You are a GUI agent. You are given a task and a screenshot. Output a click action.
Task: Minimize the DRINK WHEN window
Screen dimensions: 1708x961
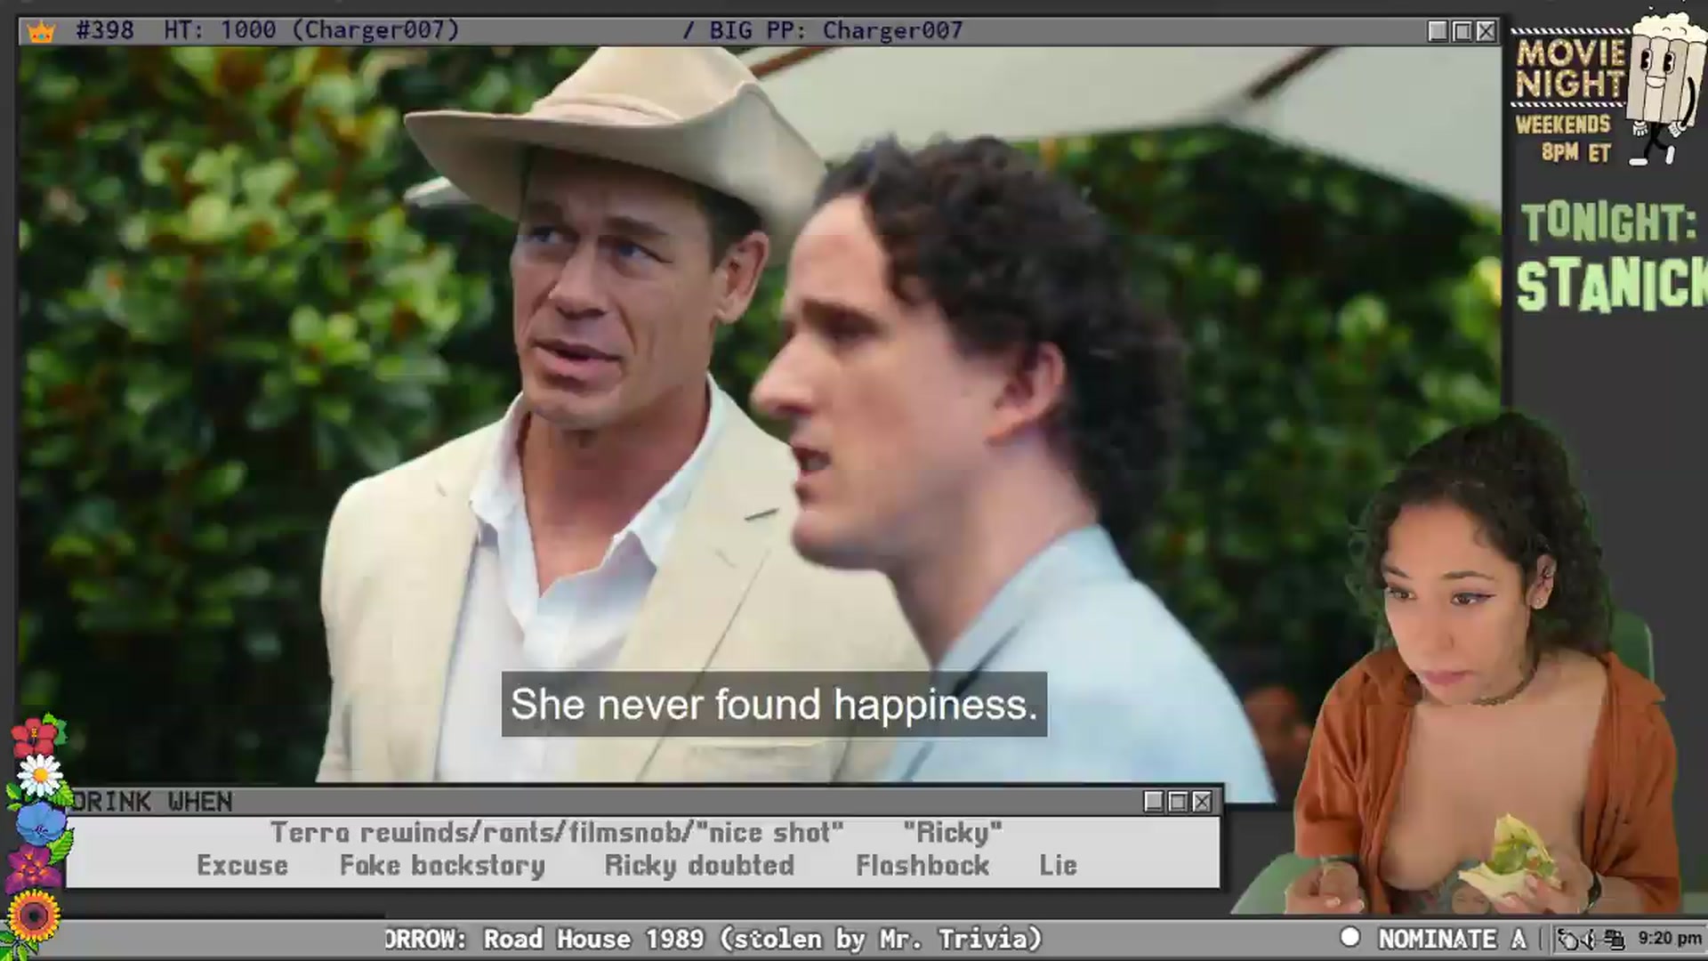click(1154, 802)
